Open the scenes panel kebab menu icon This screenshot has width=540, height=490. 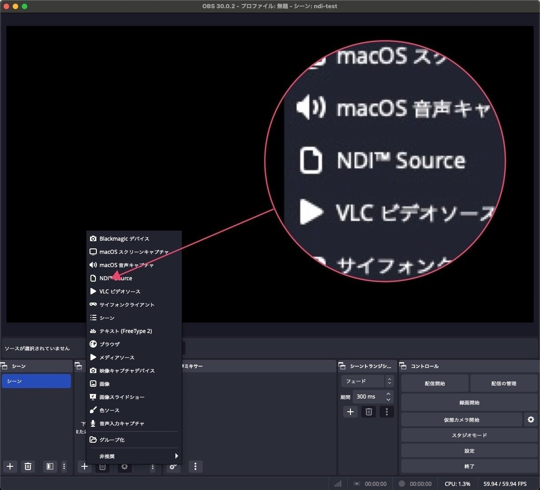coord(64,466)
